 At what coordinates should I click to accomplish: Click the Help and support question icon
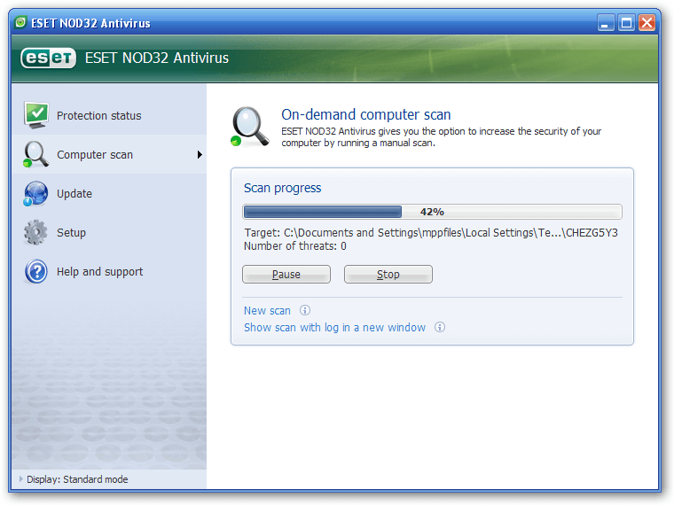click(x=36, y=271)
